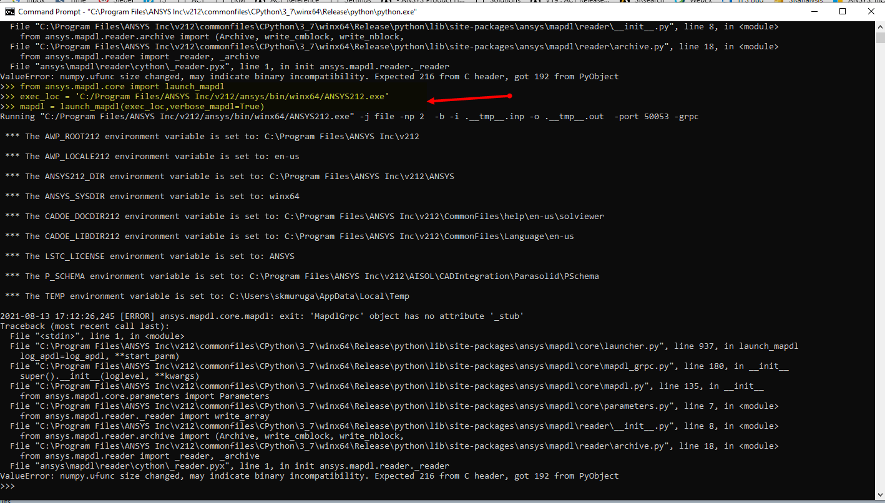This screenshot has width=885, height=503.
Task: Select the ANSYS_SYSDIR winx64 line
Action: coord(152,197)
